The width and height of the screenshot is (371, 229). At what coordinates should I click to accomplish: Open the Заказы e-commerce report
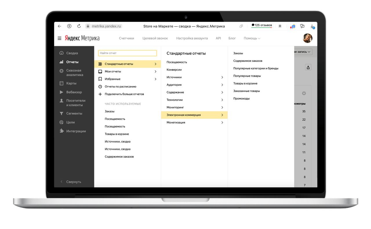[238, 53]
